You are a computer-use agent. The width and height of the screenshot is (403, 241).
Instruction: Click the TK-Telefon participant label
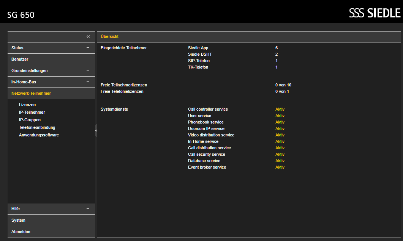198,67
